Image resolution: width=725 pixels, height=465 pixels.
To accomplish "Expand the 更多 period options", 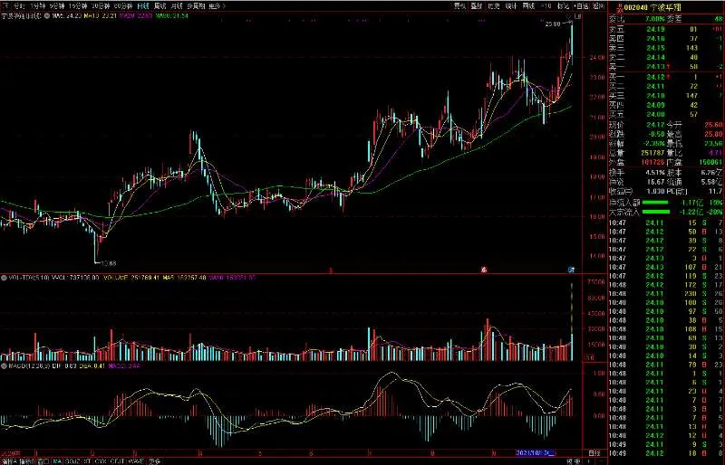I will 217,6.
